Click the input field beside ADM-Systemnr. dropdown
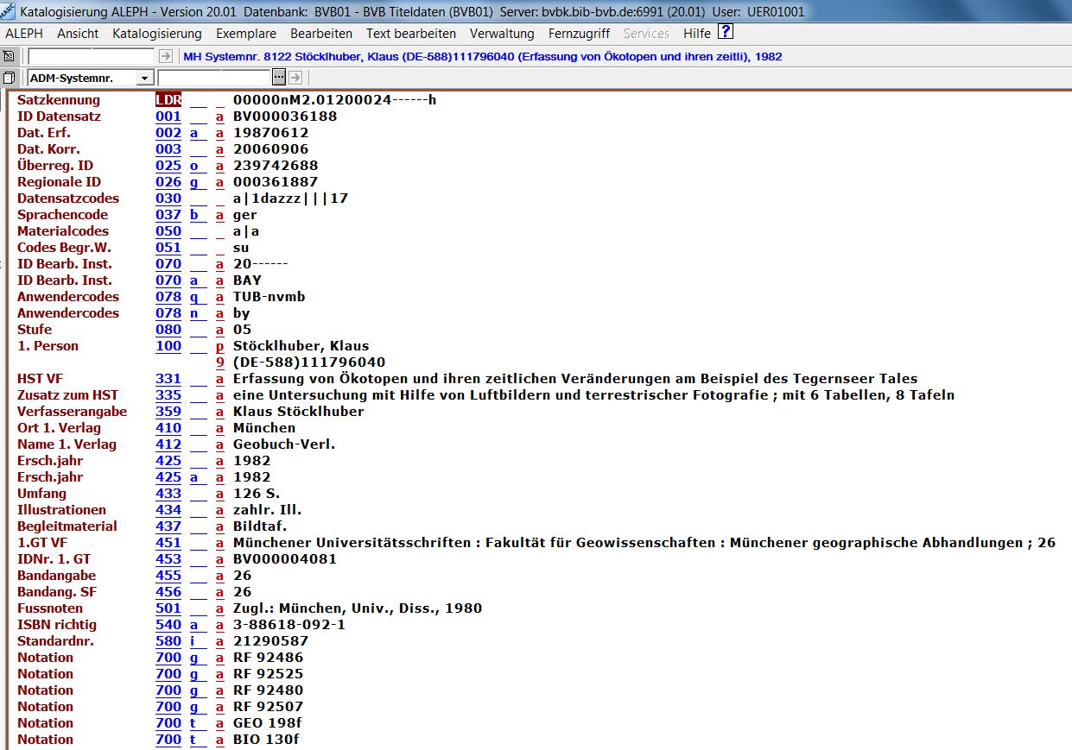The height and width of the screenshot is (750, 1072). click(214, 78)
